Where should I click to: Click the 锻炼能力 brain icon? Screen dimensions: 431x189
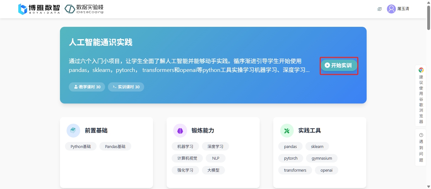pos(180,131)
